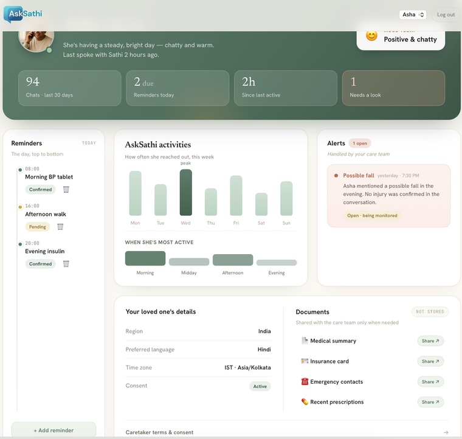Click the Log out button
Screen dimensions: 462x439
coord(446,15)
